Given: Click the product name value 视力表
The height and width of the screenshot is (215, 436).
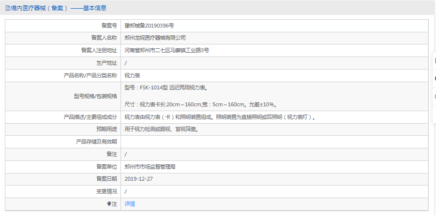Looking at the screenshot, I should [x=132, y=75].
